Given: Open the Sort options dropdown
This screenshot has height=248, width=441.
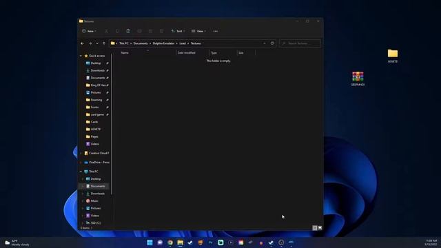Looking at the screenshot, I should tap(178, 31).
